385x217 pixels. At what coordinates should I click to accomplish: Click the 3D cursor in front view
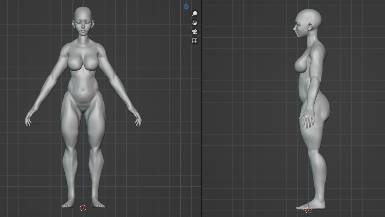83,208
